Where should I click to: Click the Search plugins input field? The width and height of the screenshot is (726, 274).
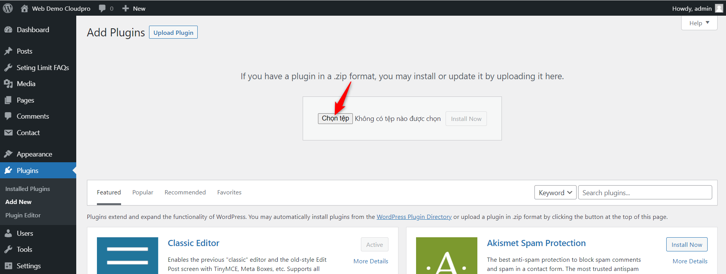tap(645, 192)
